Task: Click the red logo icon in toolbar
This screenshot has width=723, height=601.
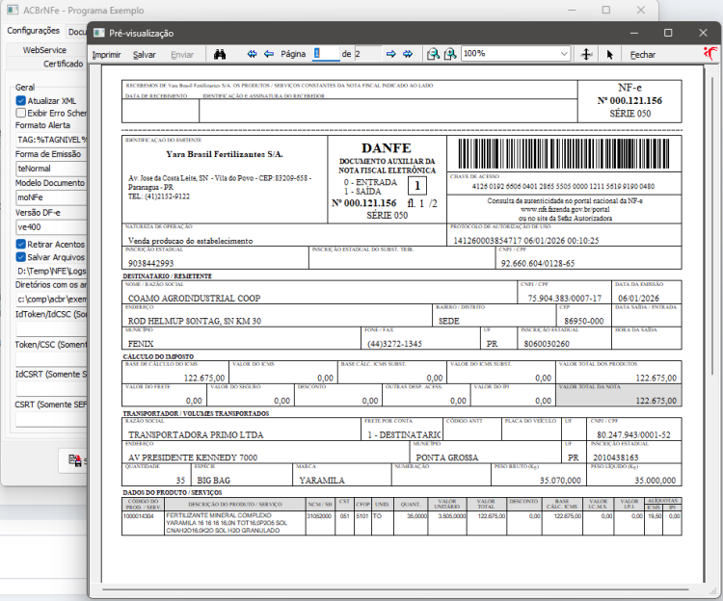Action: tap(710, 53)
